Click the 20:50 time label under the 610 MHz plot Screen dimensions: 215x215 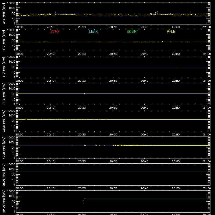click(176, 81)
